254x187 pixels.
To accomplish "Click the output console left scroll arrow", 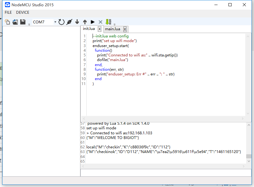I will coord(83,166).
